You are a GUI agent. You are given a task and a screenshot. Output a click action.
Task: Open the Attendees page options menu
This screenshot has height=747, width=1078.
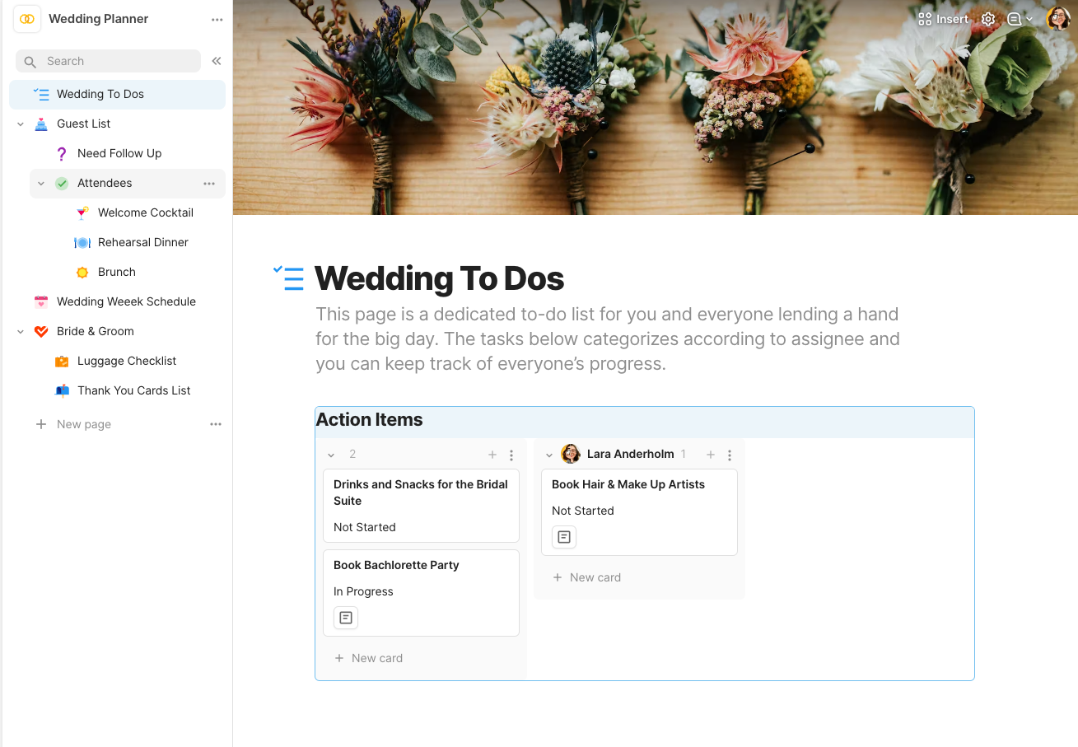tap(209, 184)
